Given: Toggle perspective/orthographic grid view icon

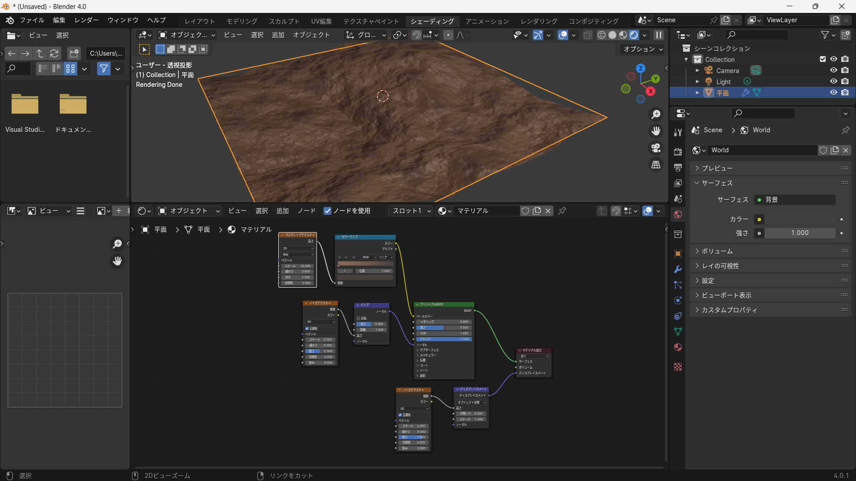Looking at the screenshot, I should 656,165.
